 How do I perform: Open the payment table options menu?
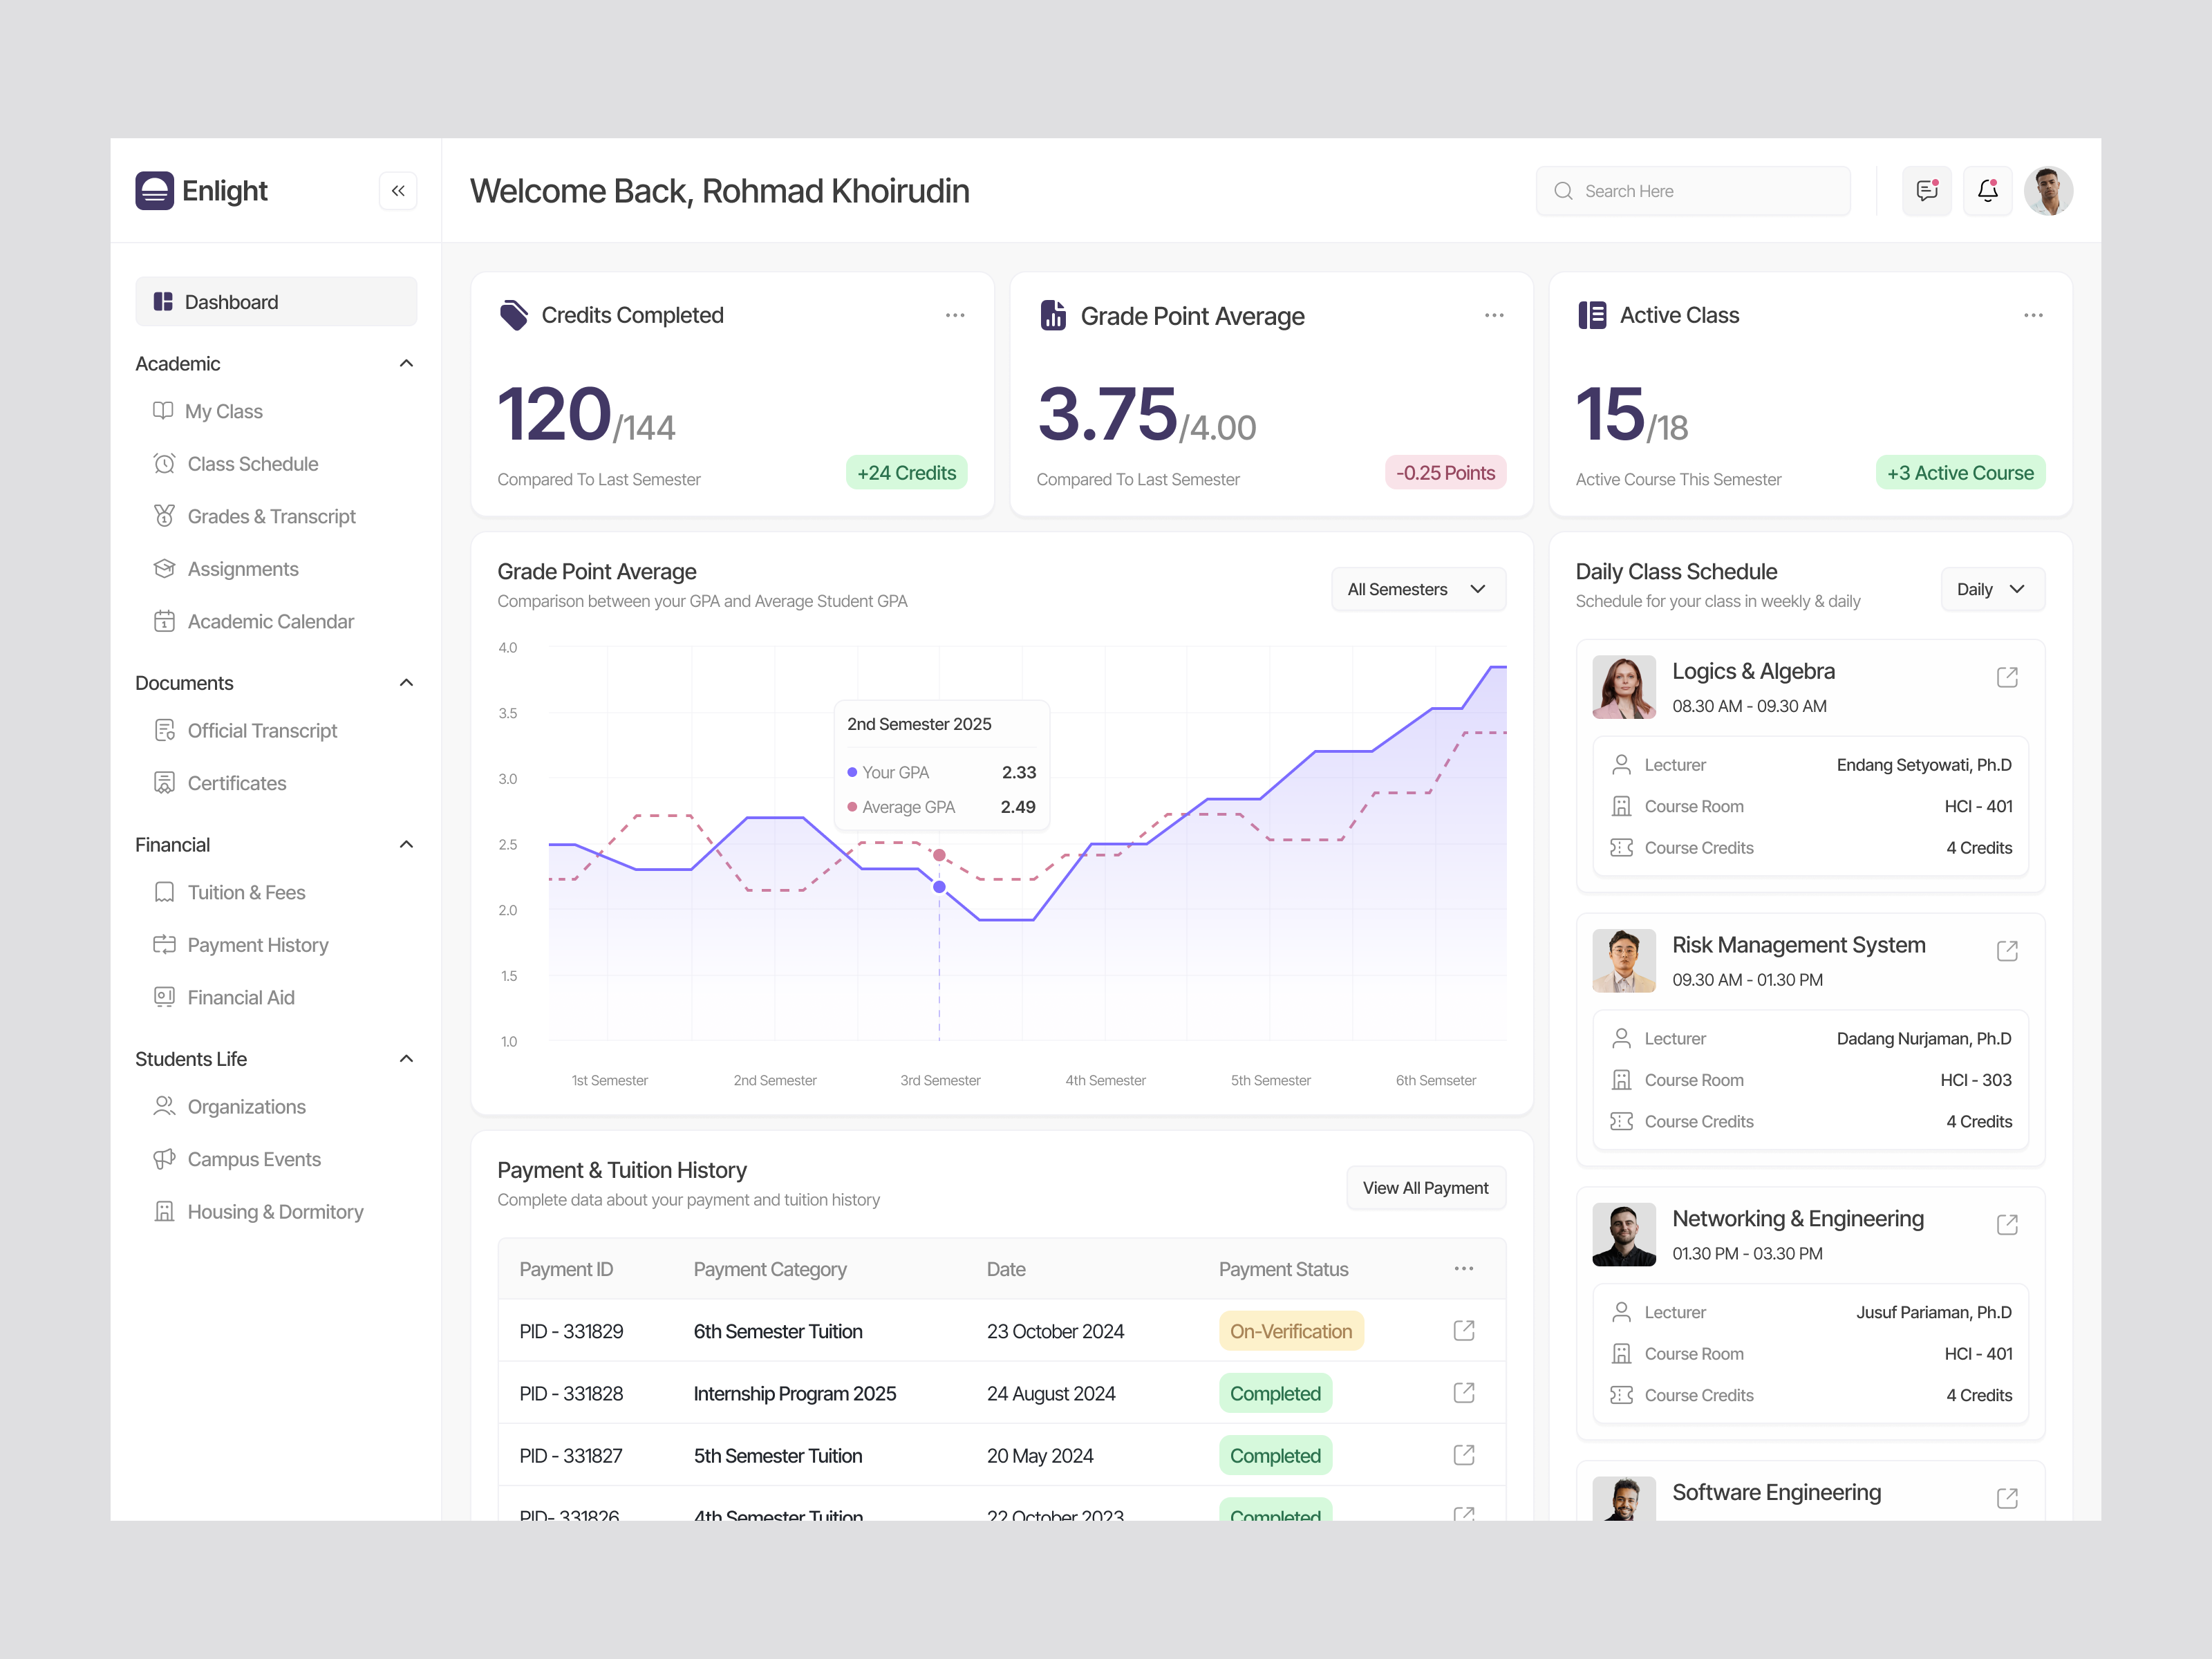pyautogui.click(x=1464, y=1268)
